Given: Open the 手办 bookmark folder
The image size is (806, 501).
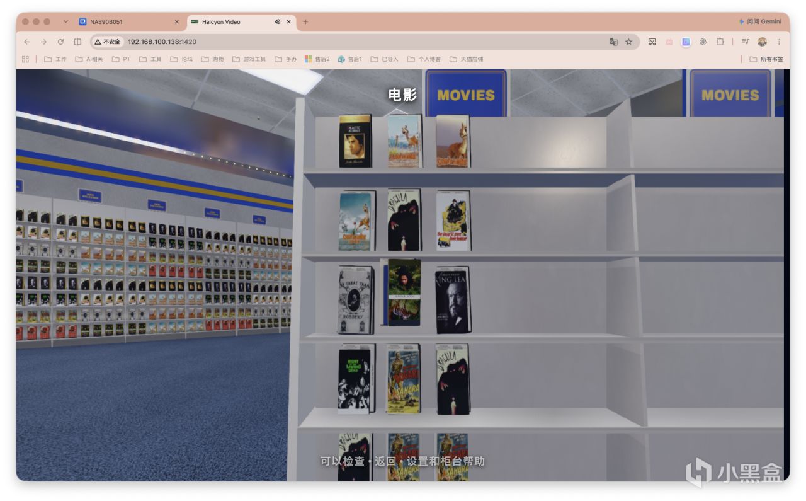Looking at the screenshot, I should click(x=285, y=59).
